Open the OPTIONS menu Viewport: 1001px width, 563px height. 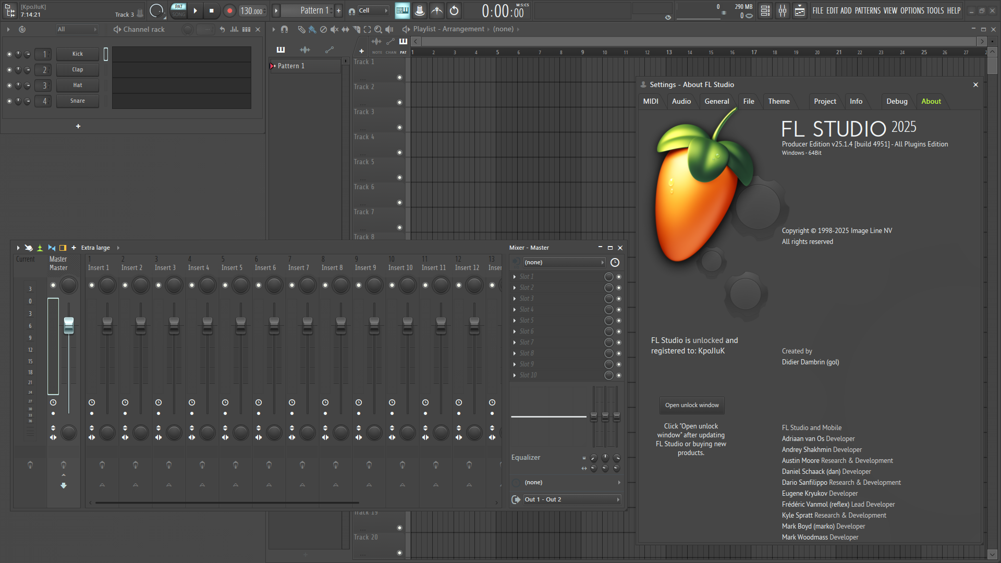912,10
